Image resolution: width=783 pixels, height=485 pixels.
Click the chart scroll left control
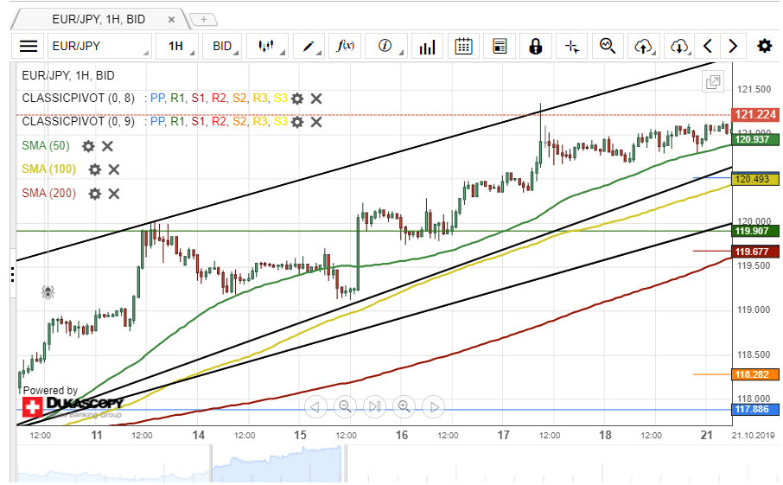pos(315,407)
